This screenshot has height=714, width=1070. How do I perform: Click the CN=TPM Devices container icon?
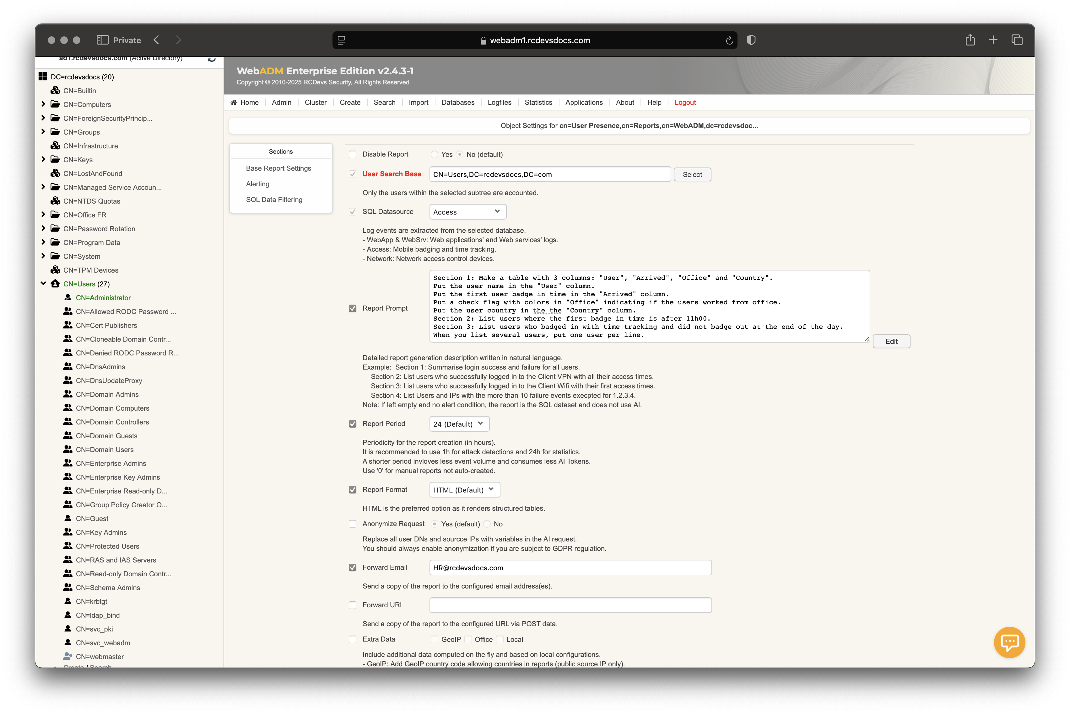click(x=55, y=269)
